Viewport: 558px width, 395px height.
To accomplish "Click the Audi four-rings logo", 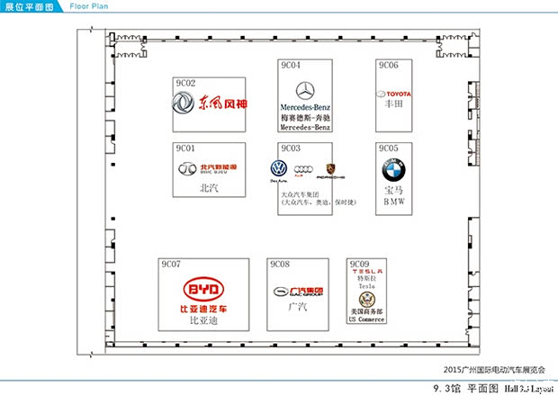I will (302, 169).
